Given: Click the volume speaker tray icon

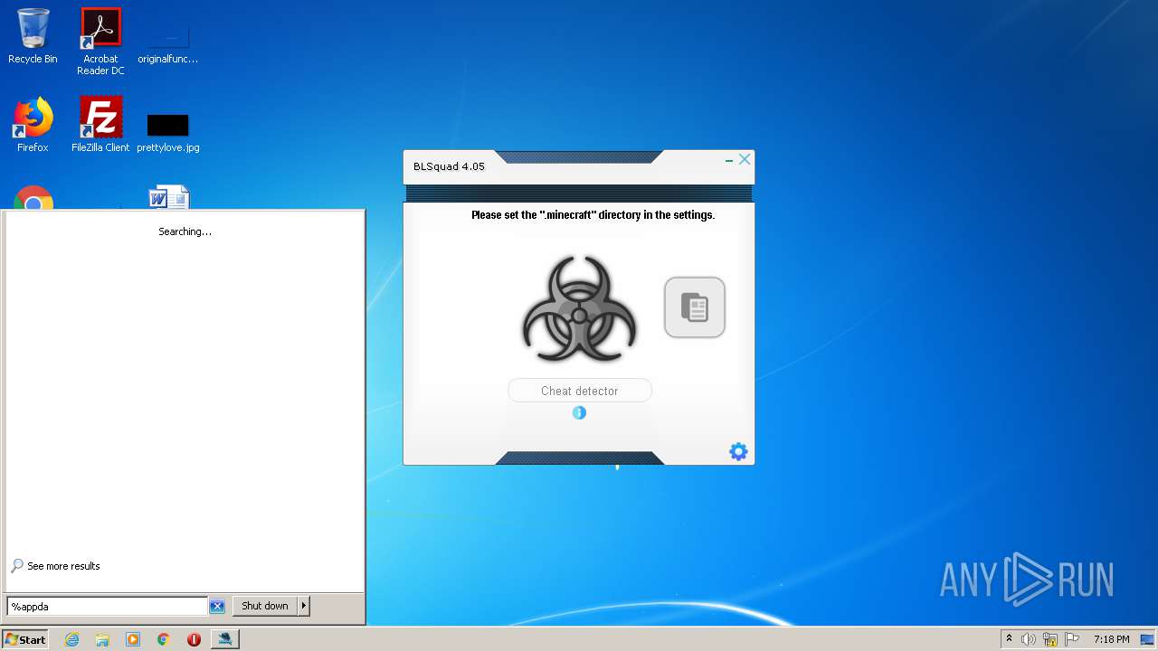Looking at the screenshot, I should 1029,639.
